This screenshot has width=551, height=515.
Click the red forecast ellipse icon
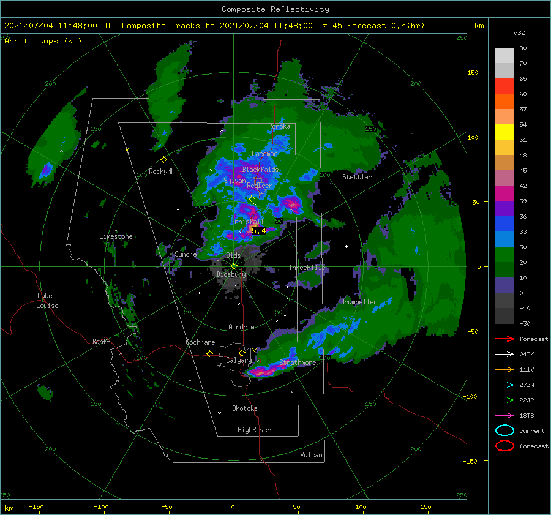[504, 446]
